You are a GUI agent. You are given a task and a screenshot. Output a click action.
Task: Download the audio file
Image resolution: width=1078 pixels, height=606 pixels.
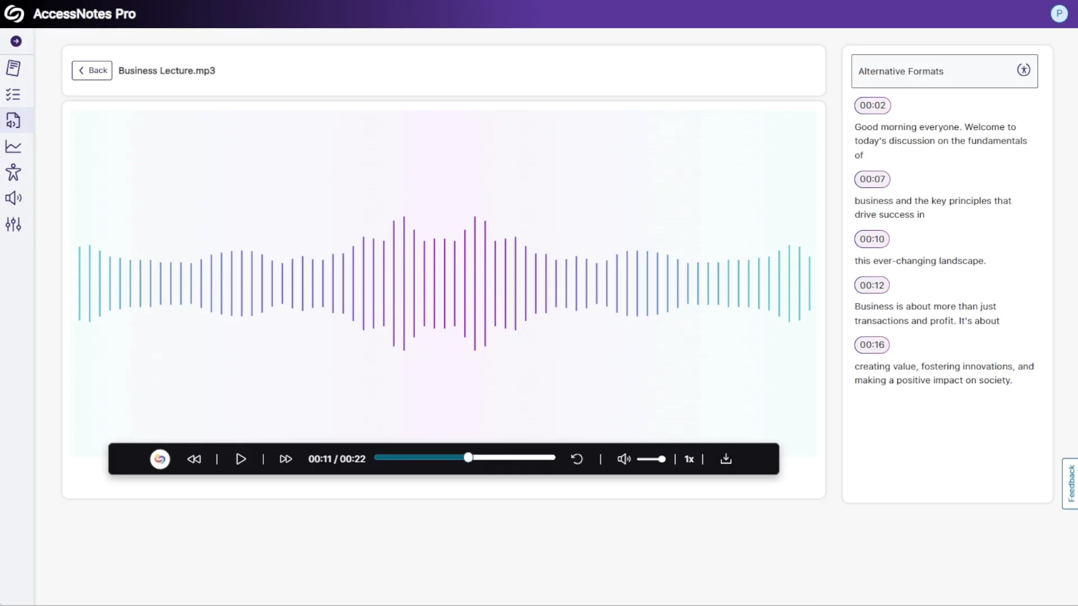pyautogui.click(x=726, y=459)
